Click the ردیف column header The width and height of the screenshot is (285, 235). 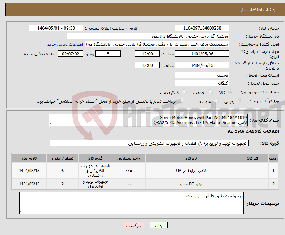point(273,158)
